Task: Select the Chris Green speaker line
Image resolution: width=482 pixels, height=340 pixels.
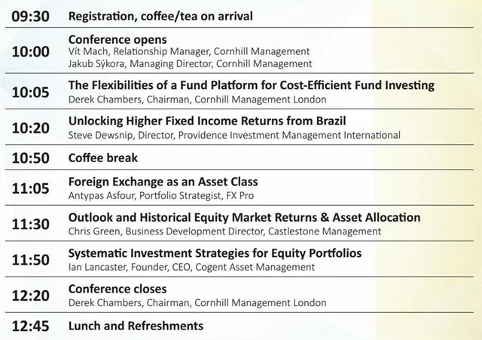Action: coord(224,231)
